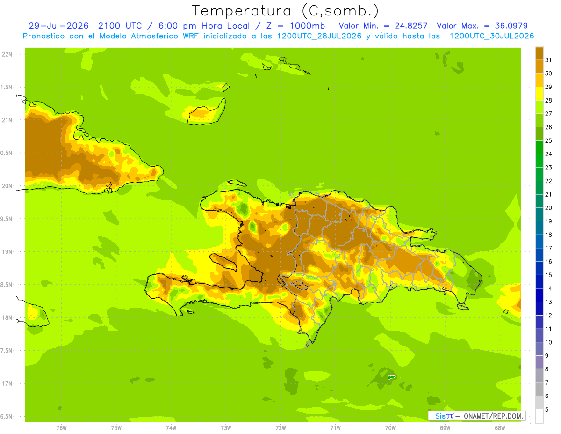Click the '73W' longitude label
The width and height of the screenshot is (561, 434).
coord(226,428)
